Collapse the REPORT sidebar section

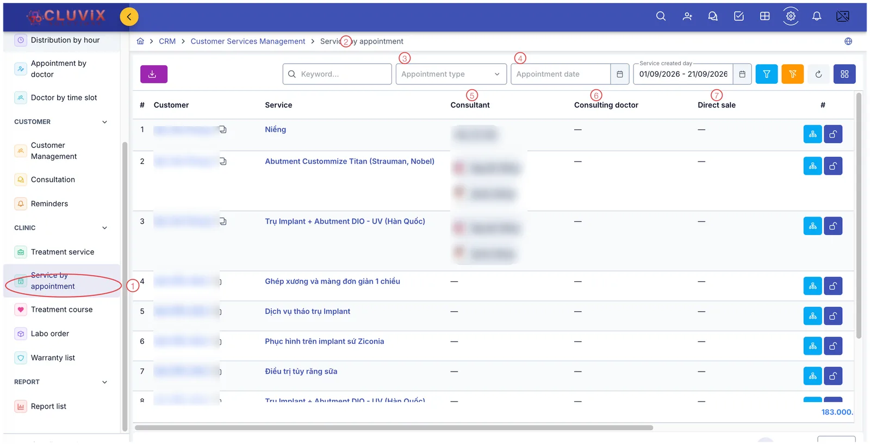pos(104,382)
